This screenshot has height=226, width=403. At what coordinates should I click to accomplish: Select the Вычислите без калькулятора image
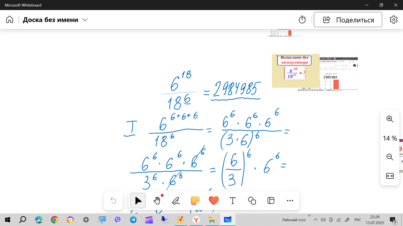tap(296, 71)
